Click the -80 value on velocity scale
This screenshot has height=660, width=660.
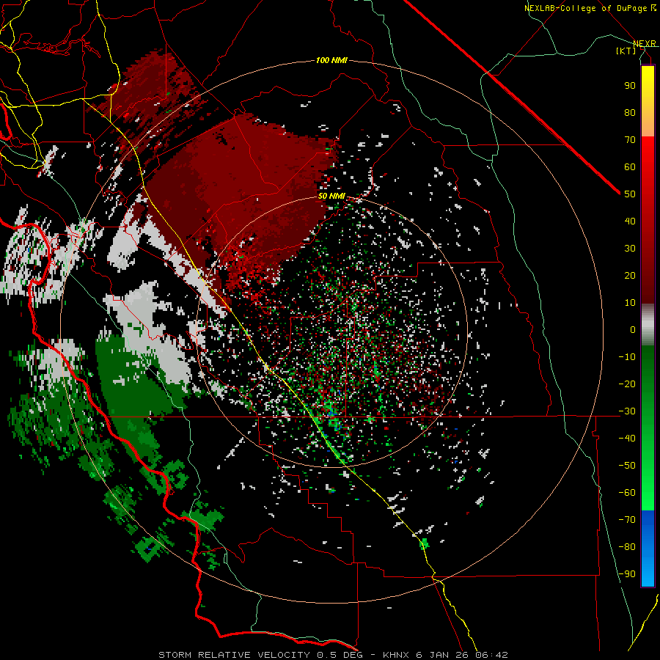tap(627, 547)
